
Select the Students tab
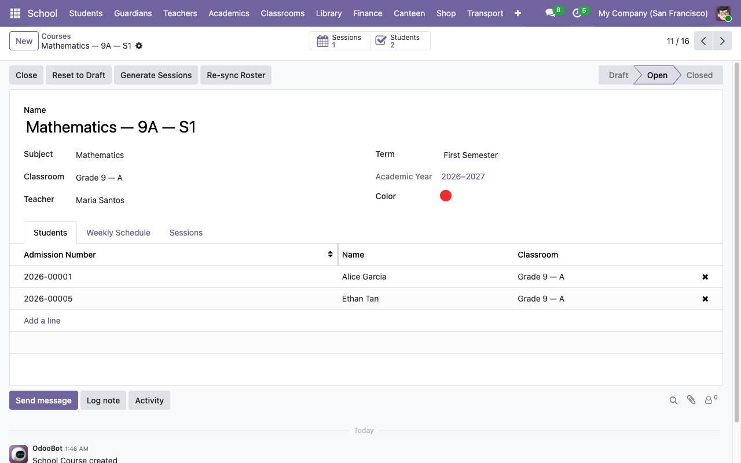(x=50, y=233)
